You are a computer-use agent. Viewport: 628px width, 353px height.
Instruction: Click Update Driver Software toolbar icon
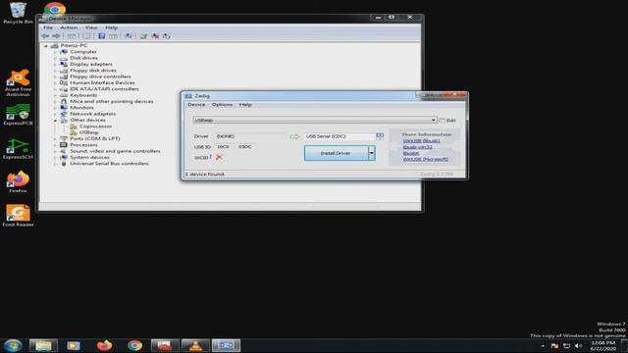[x=144, y=36]
